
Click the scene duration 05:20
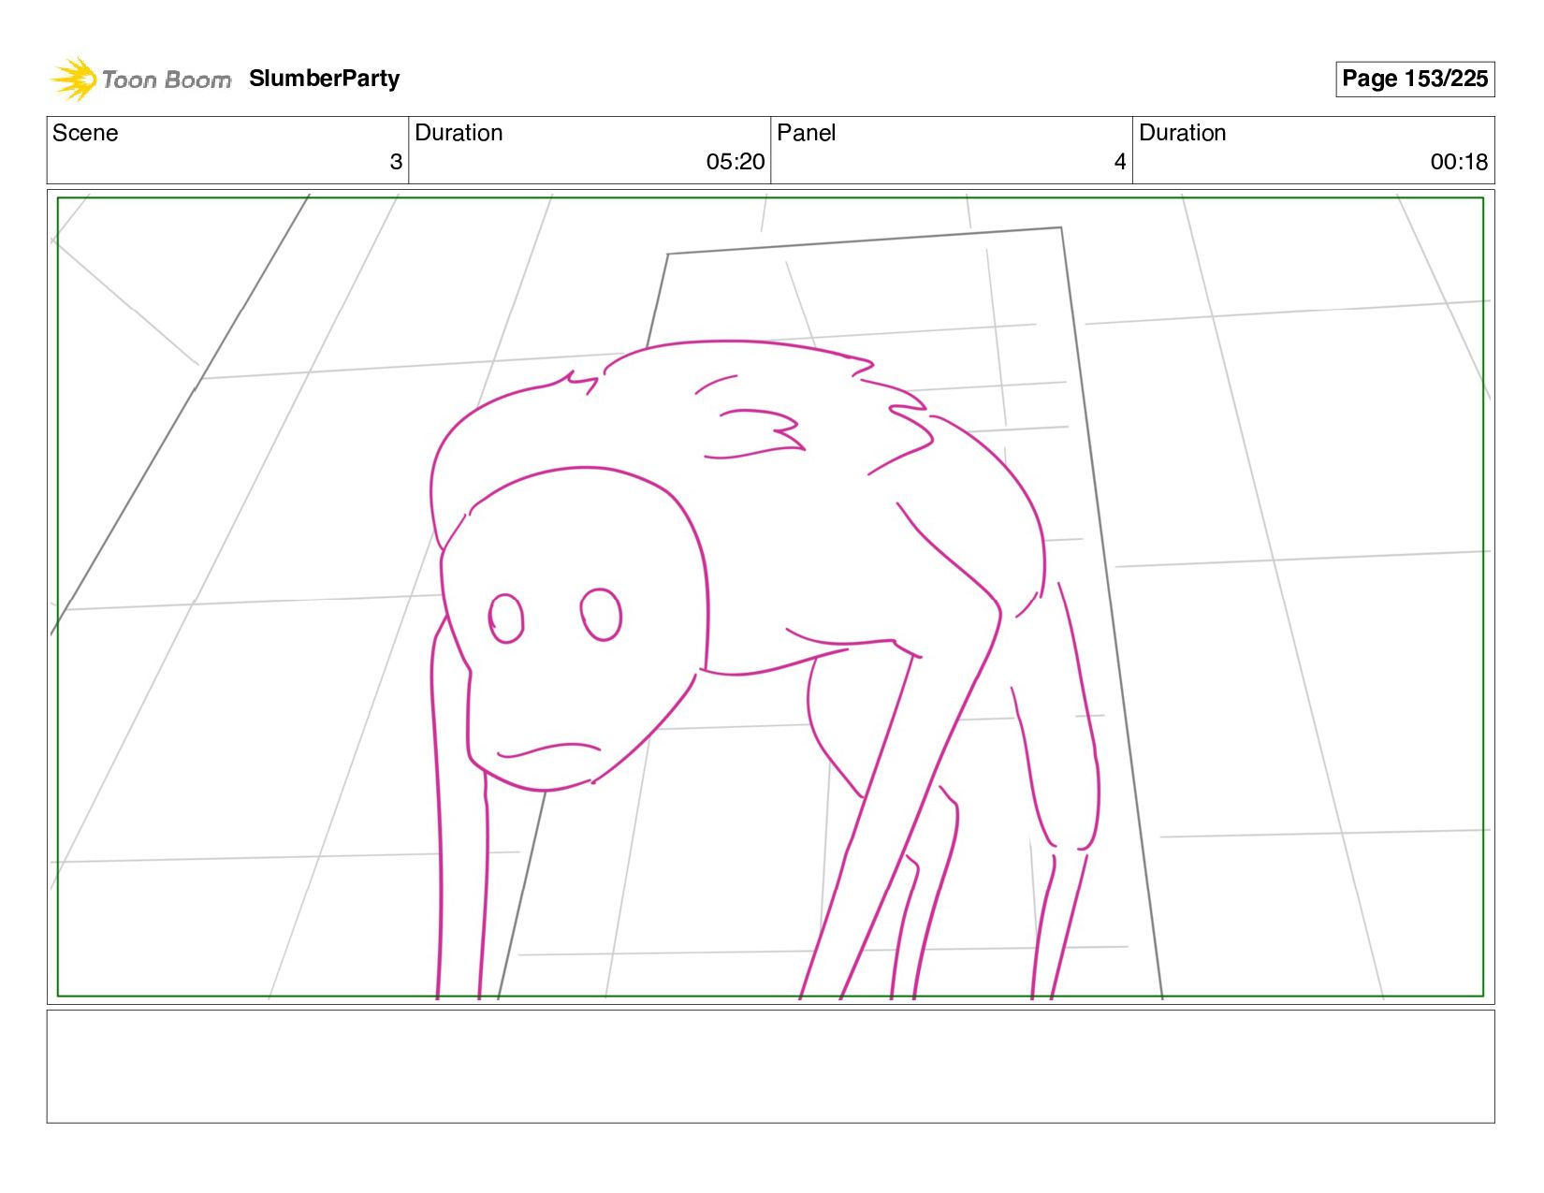736,162
